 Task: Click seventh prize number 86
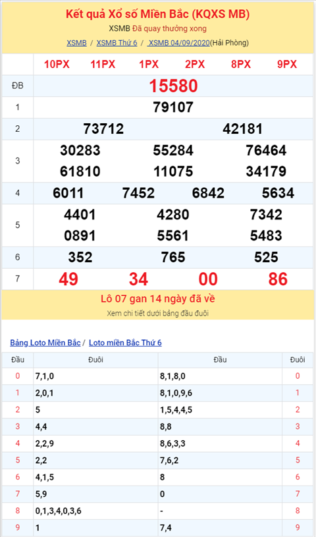click(278, 279)
